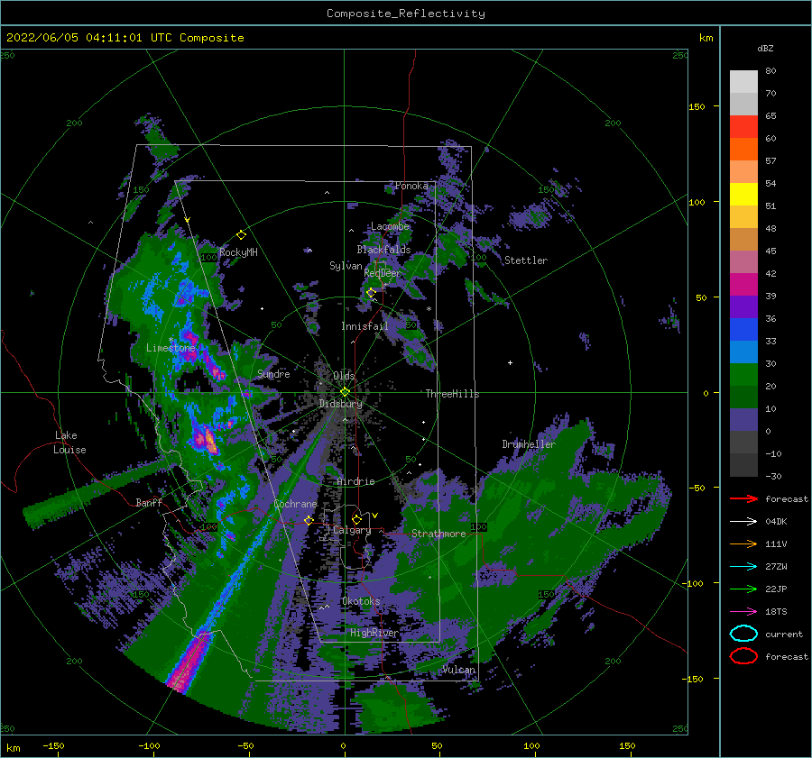Screen dimensions: 812x758
Task: Click the Strathmore city label
Action: [438, 534]
